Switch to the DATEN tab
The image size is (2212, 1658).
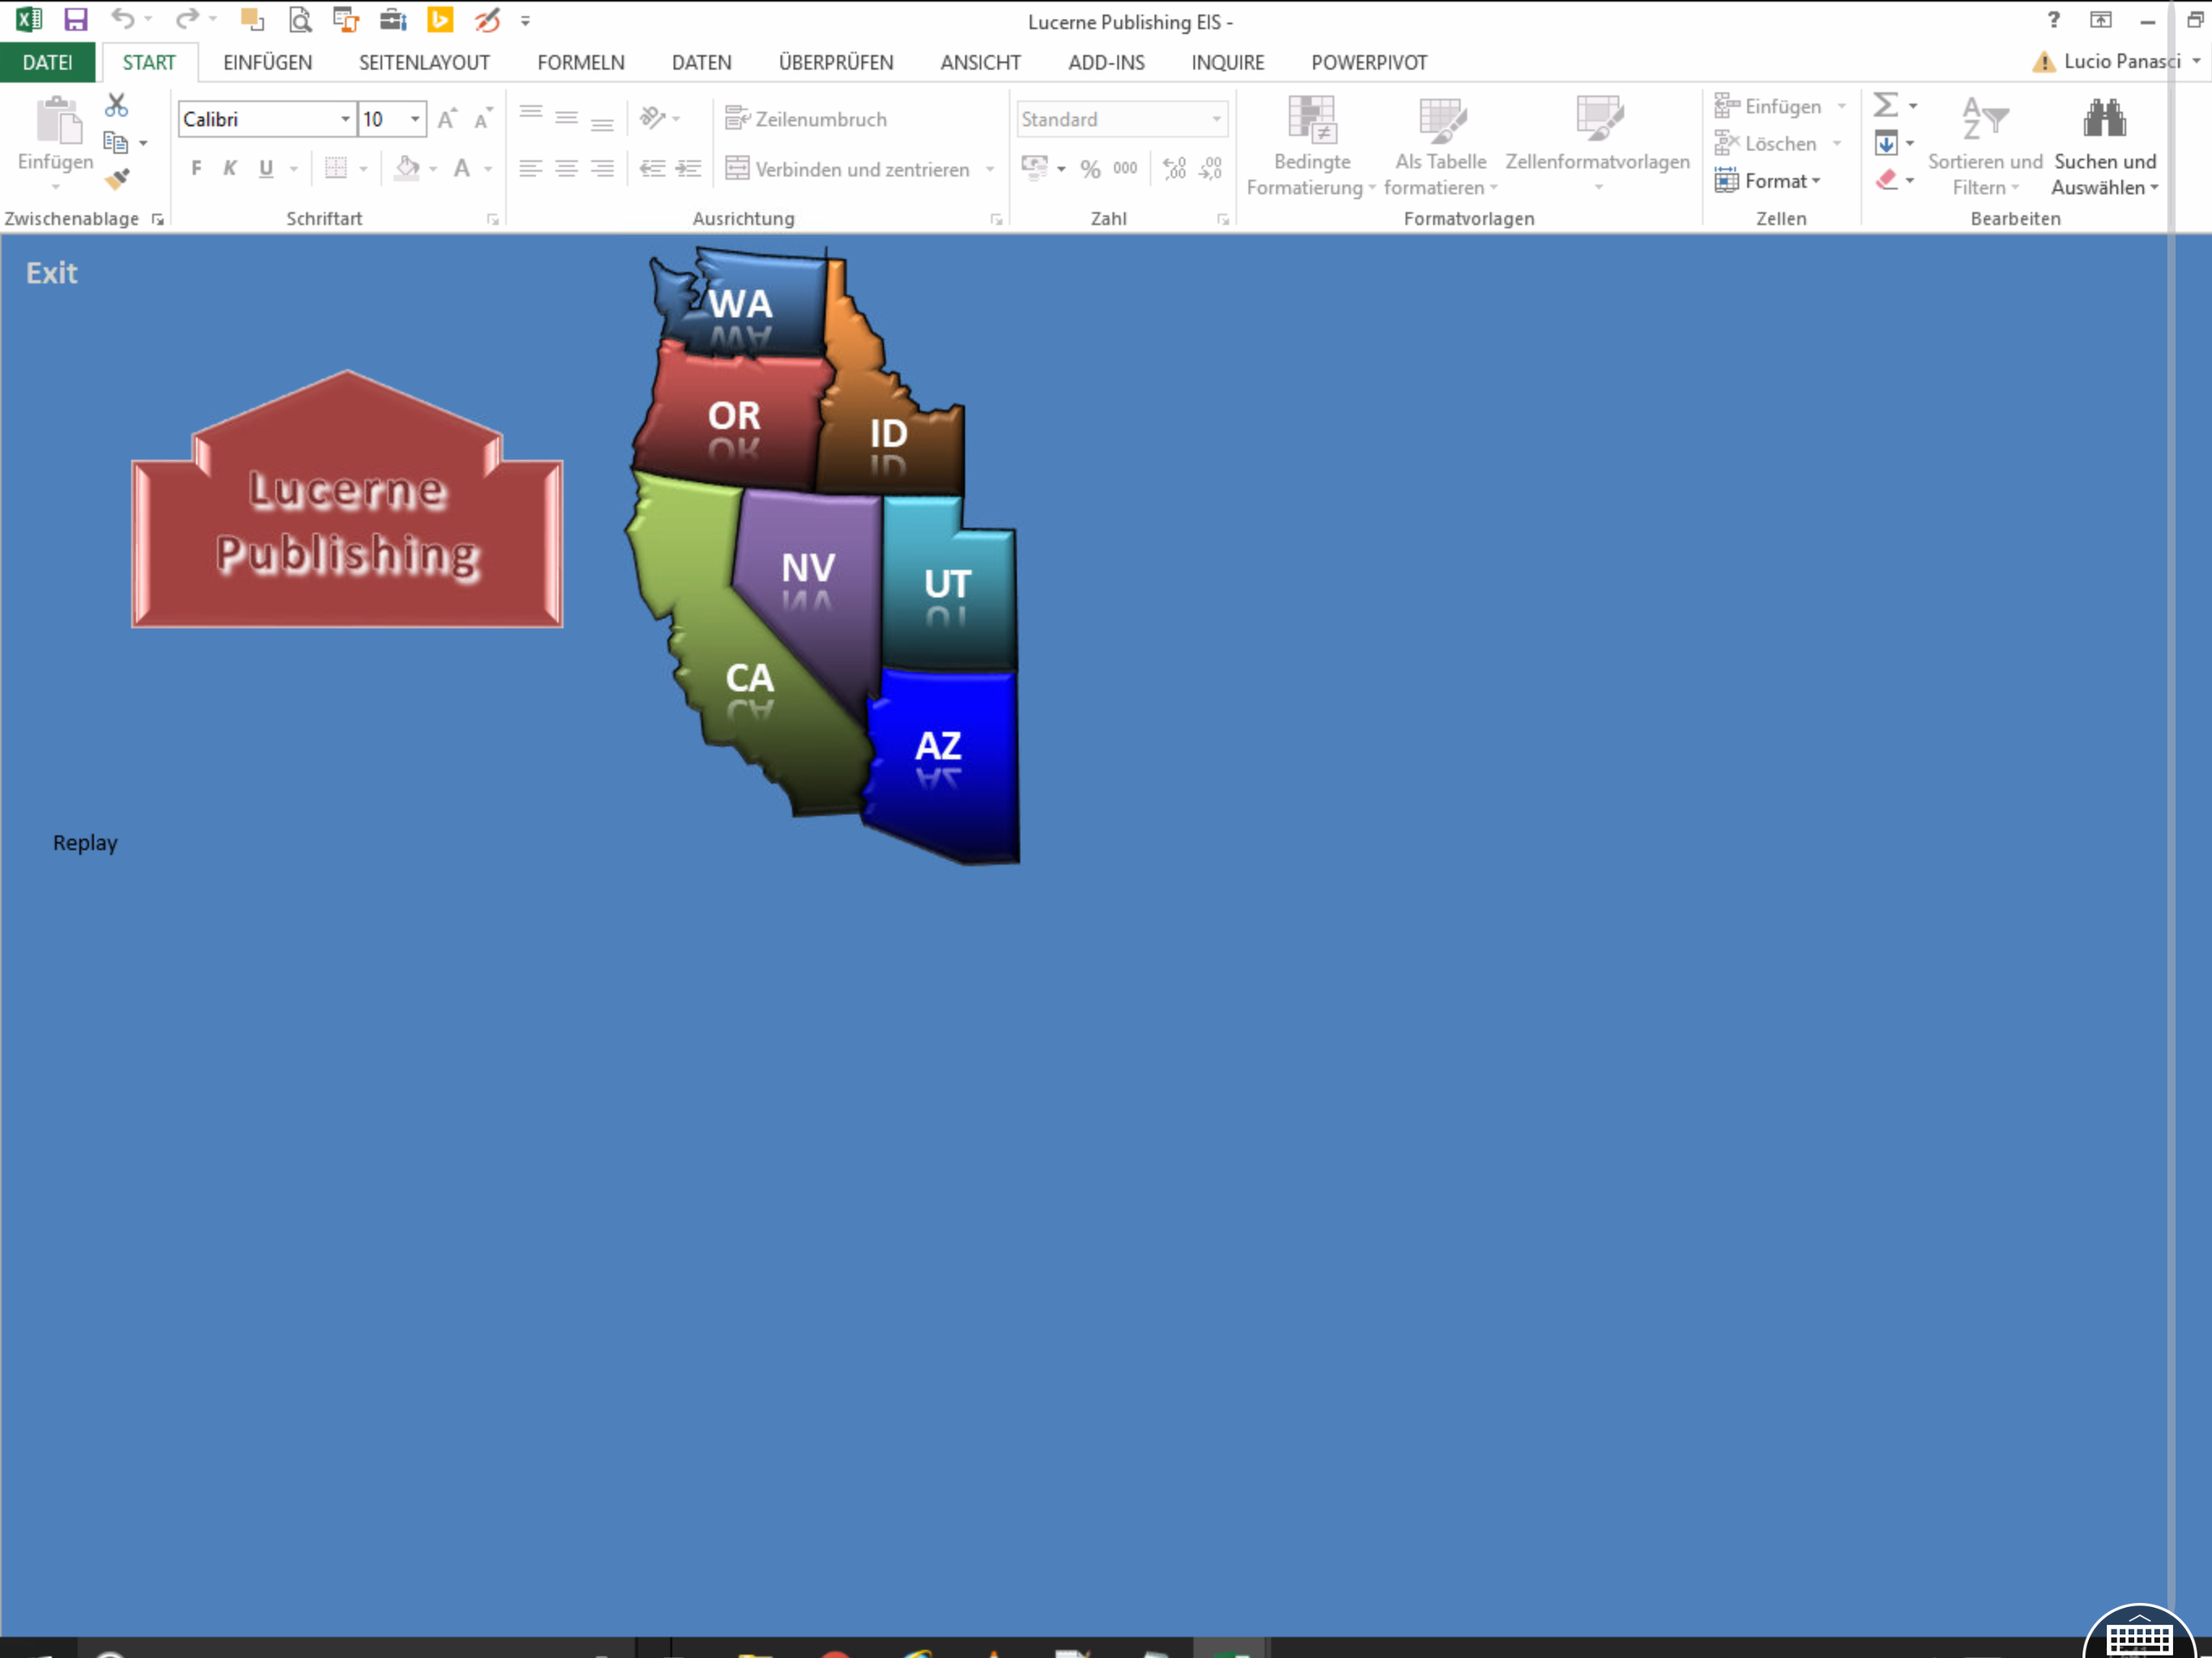click(x=701, y=62)
